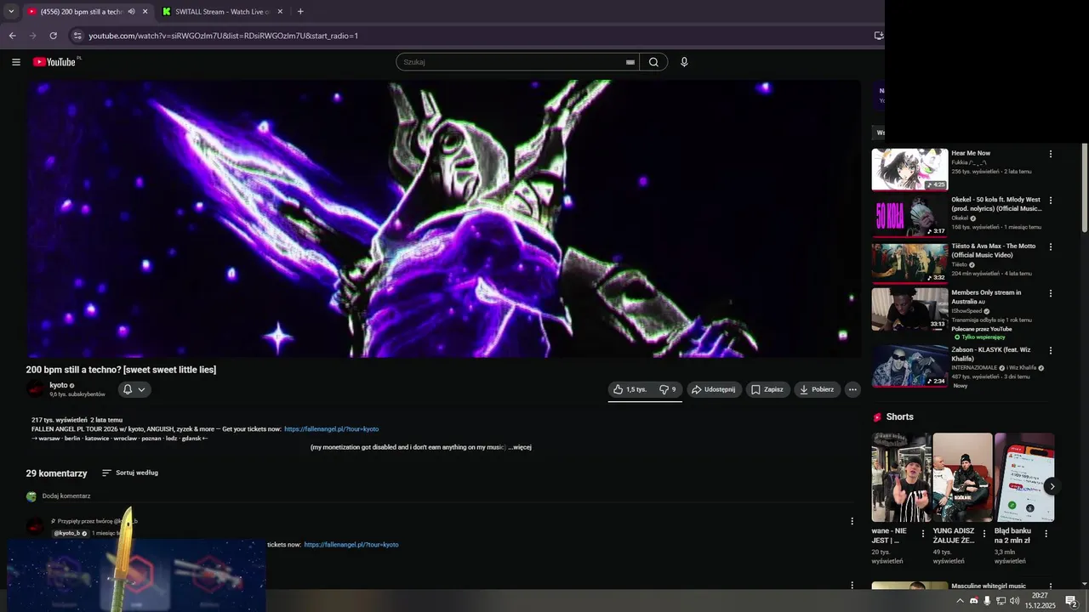The image size is (1089, 612).
Task: Open the three-dot more actions menu below the video
Action: click(852, 389)
